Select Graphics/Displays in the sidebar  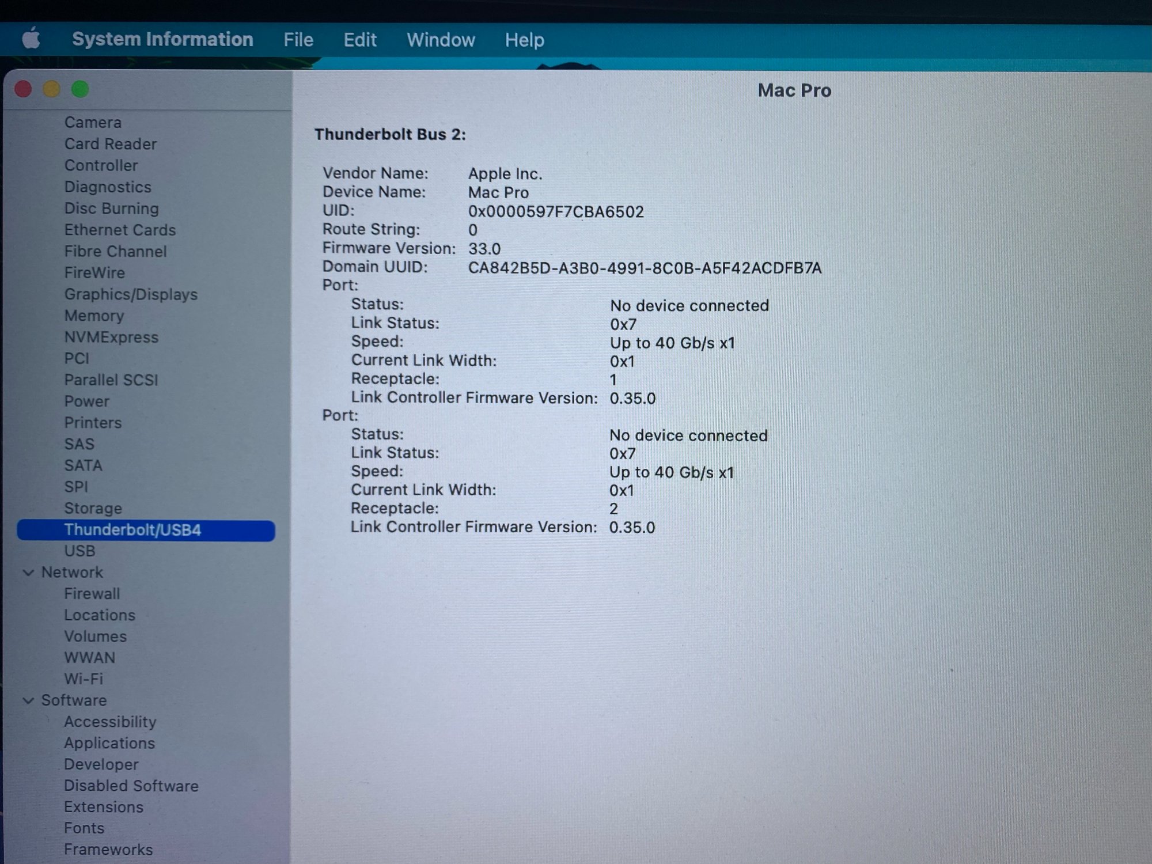point(131,294)
